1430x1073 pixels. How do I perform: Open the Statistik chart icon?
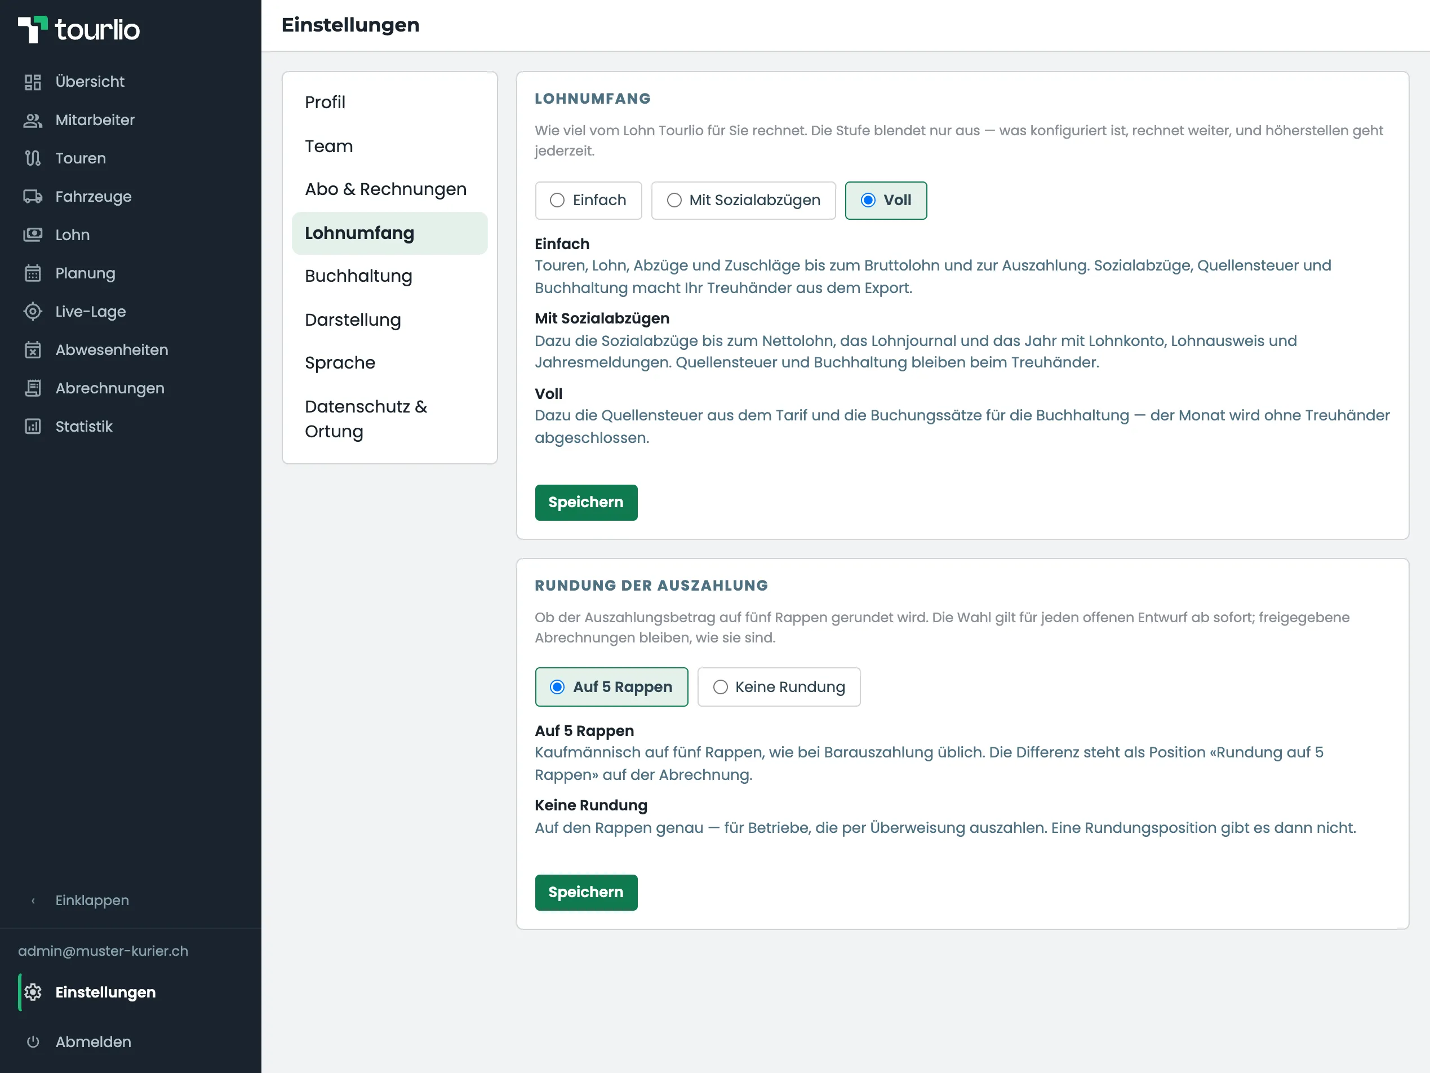tap(32, 427)
